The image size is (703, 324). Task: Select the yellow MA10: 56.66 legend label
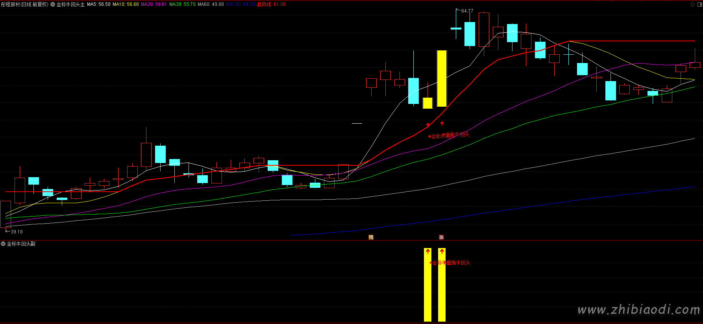click(126, 4)
